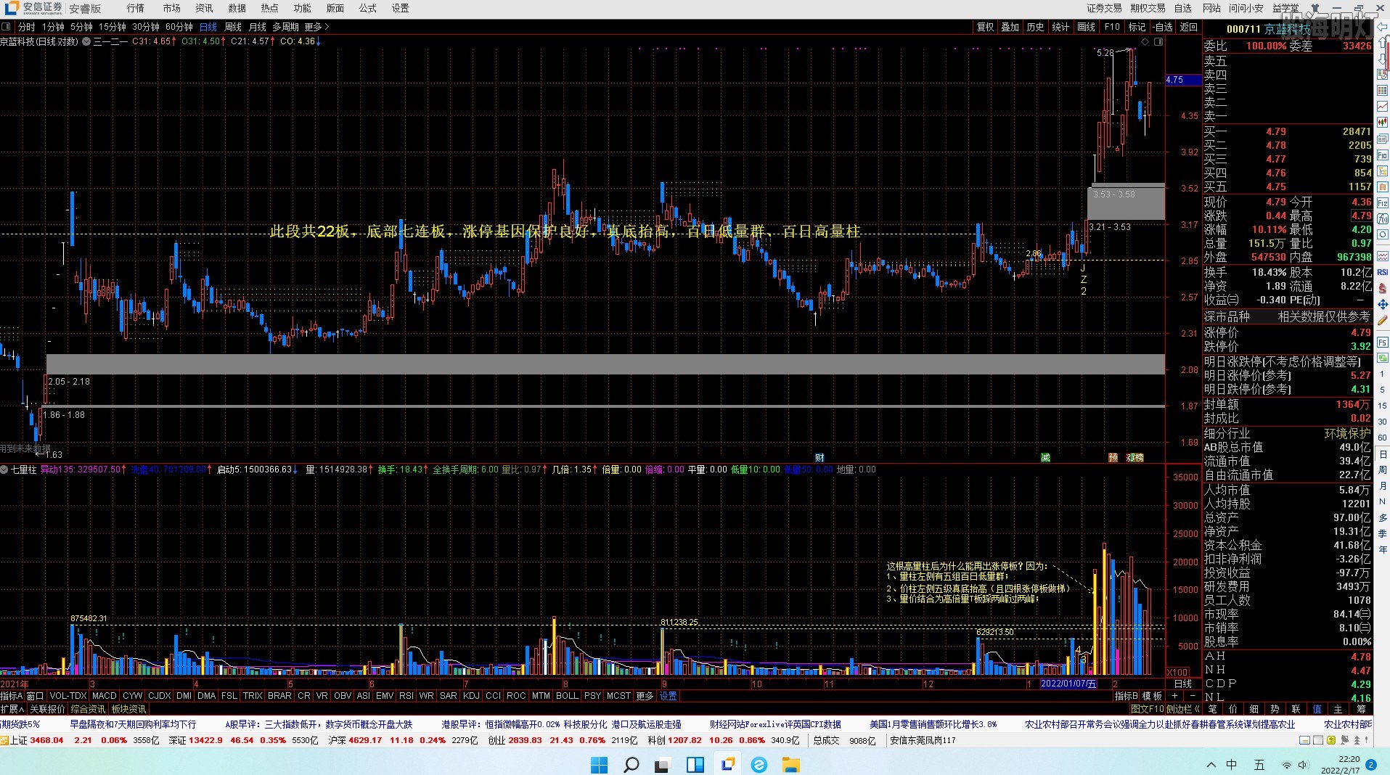Viewport: 1390px width, 775px height.
Task: Open File Explorer from taskbar
Action: pos(790,765)
